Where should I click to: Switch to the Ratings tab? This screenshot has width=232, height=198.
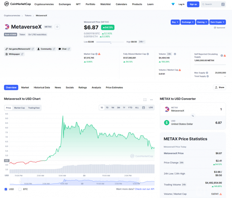(x=83, y=87)
